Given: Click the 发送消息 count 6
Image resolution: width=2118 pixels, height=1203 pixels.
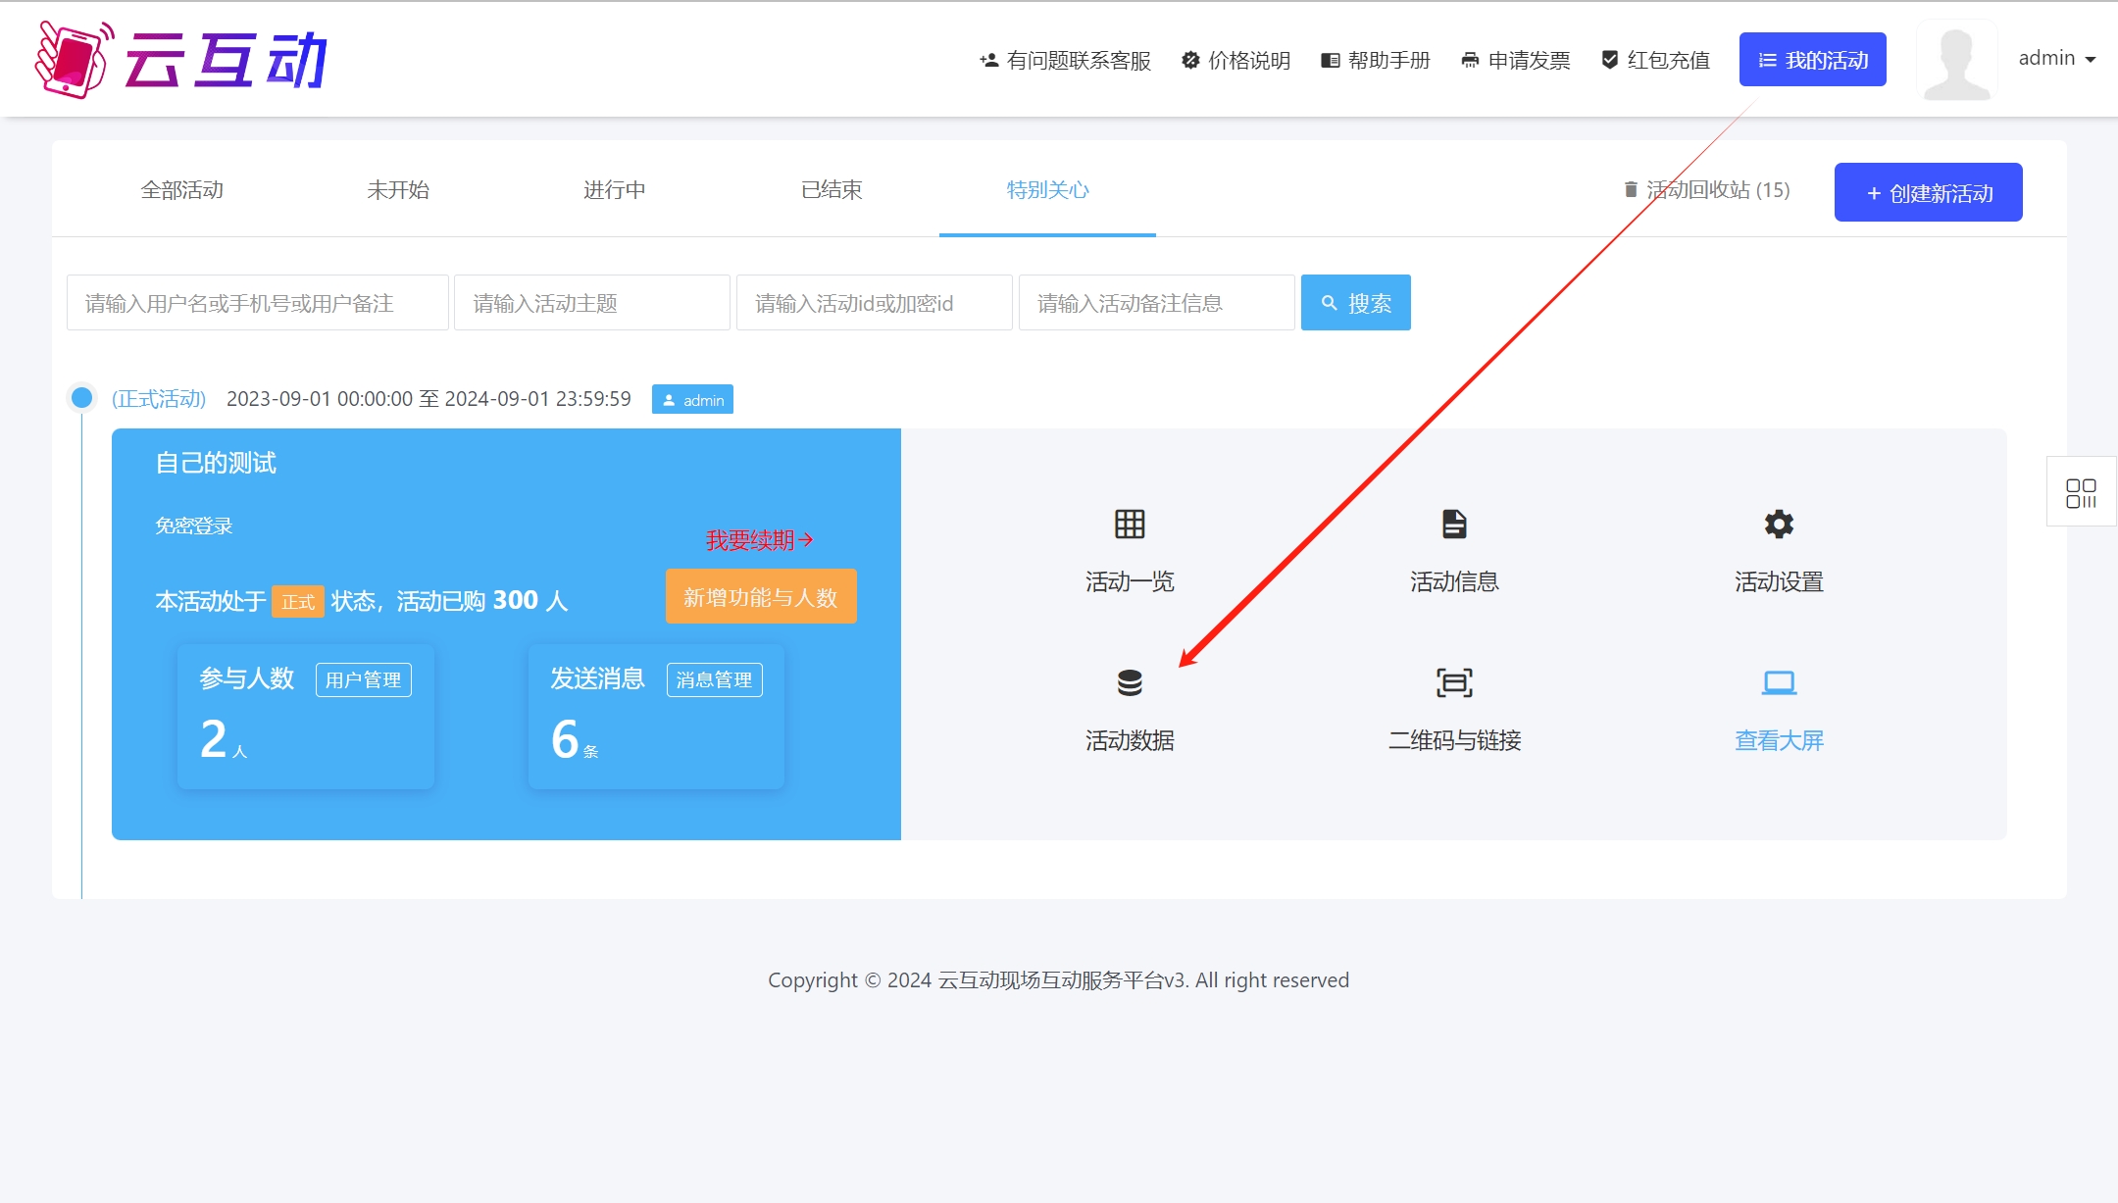Looking at the screenshot, I should tap(565, 739).
